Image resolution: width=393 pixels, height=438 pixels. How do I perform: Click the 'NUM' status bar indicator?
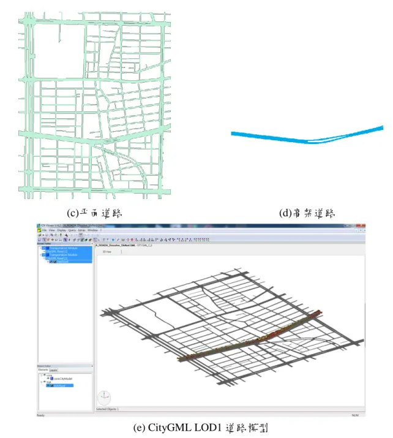click(x=355, y=415)
